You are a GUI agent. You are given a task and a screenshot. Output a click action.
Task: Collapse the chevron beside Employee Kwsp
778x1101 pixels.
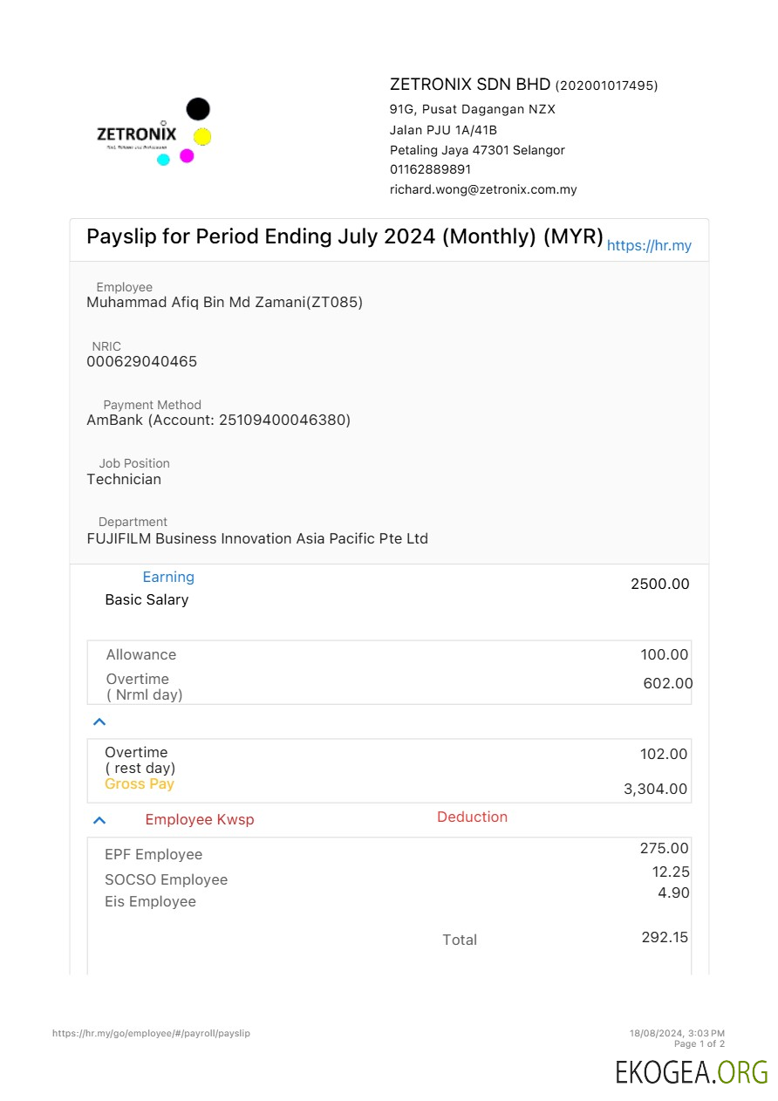(99, 820)
